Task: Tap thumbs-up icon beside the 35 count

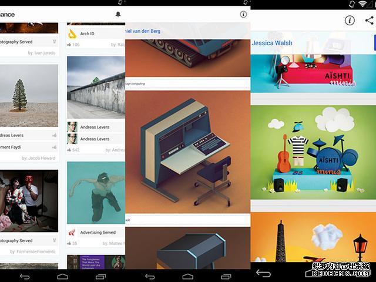Action: [69, 243]
